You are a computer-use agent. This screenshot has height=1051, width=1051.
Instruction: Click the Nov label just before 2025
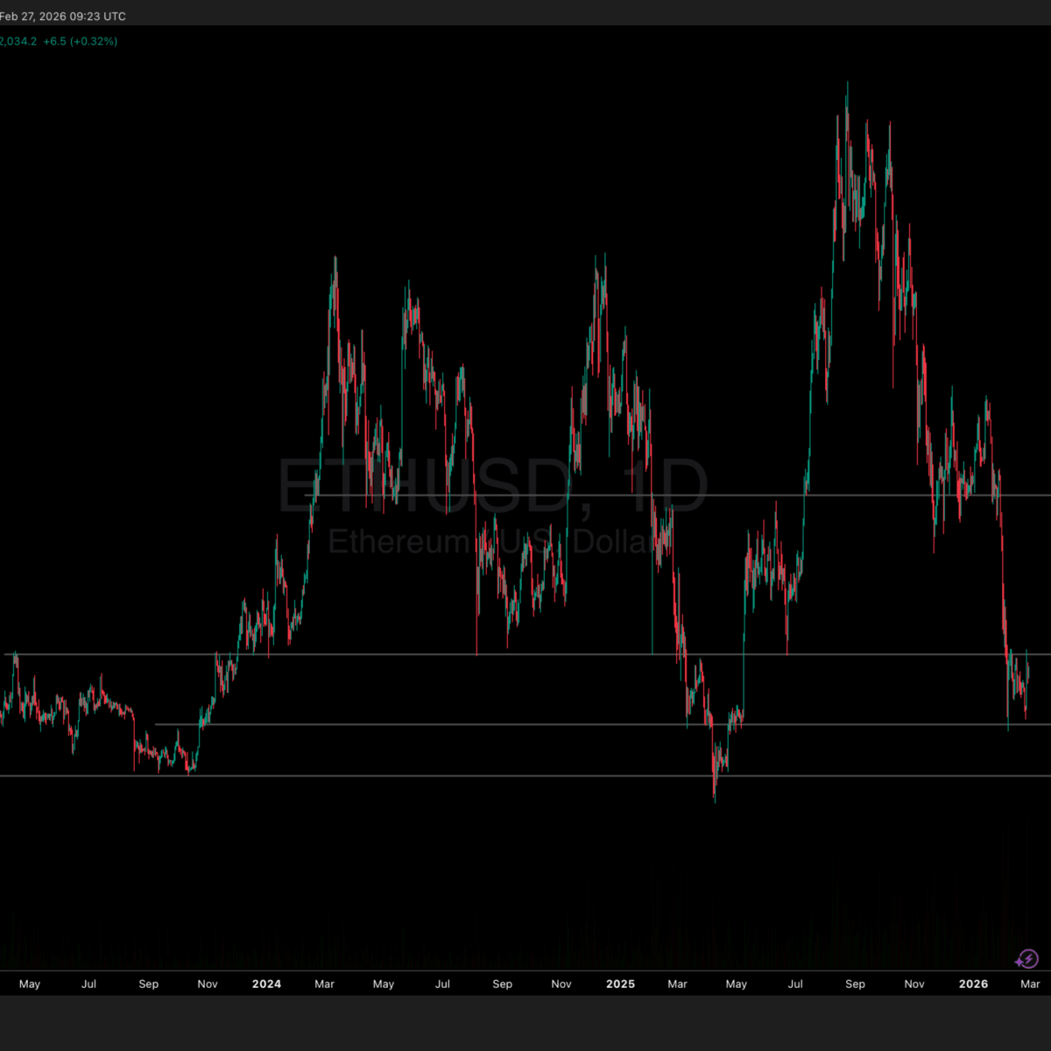click(x=561, y=984)
